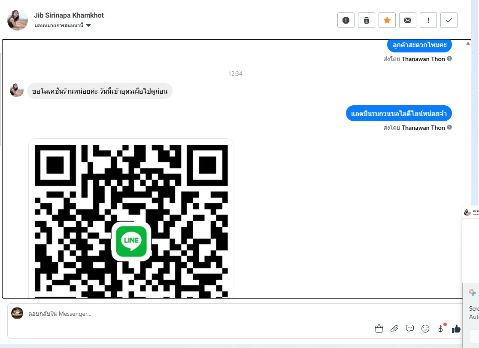Click the help icon beside first Thanawan Thon

(449, 58)
